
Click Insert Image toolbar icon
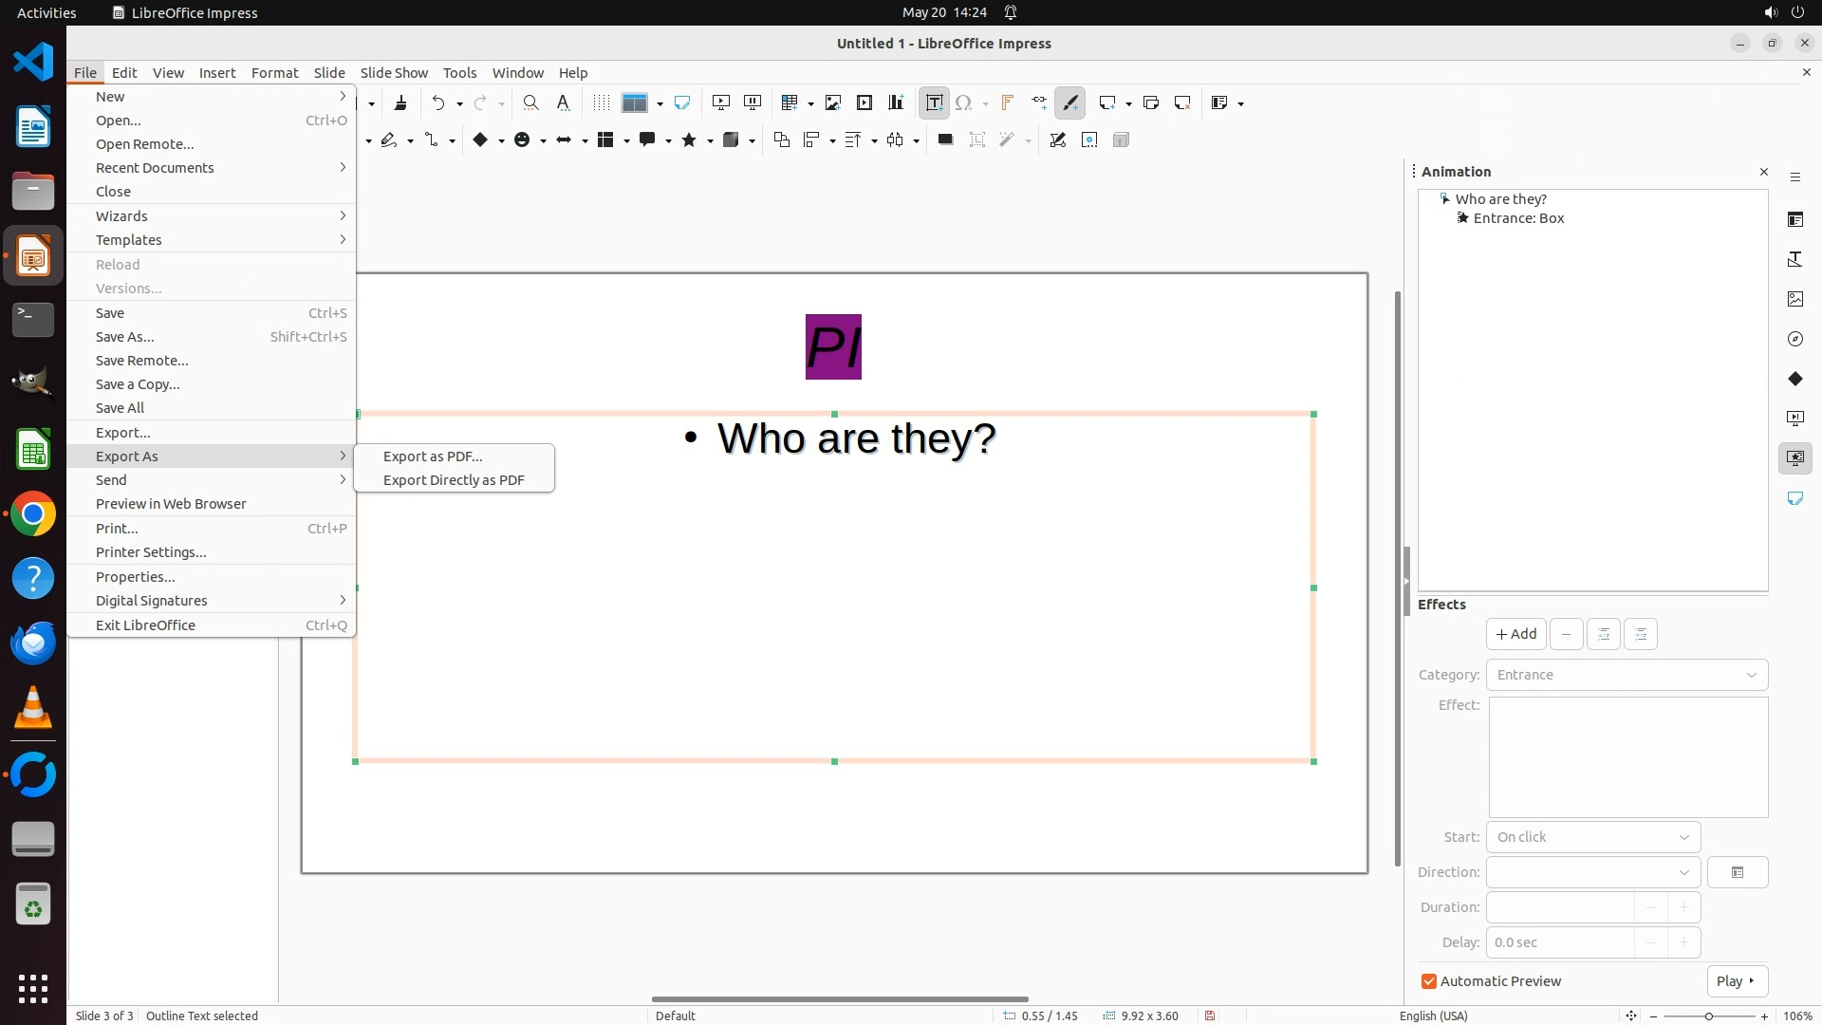tap(832, 102)
